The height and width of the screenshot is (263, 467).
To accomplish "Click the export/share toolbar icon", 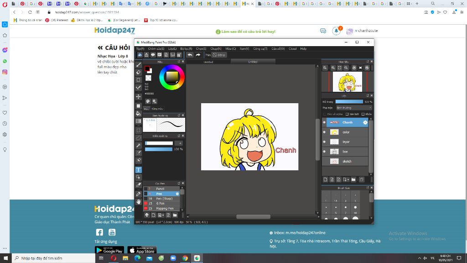I will [146, 55].
